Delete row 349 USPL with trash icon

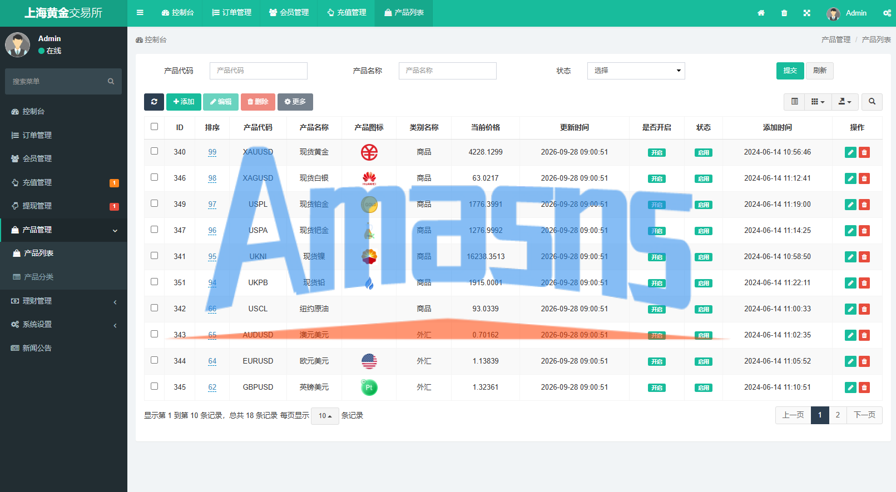pos(864,205)
